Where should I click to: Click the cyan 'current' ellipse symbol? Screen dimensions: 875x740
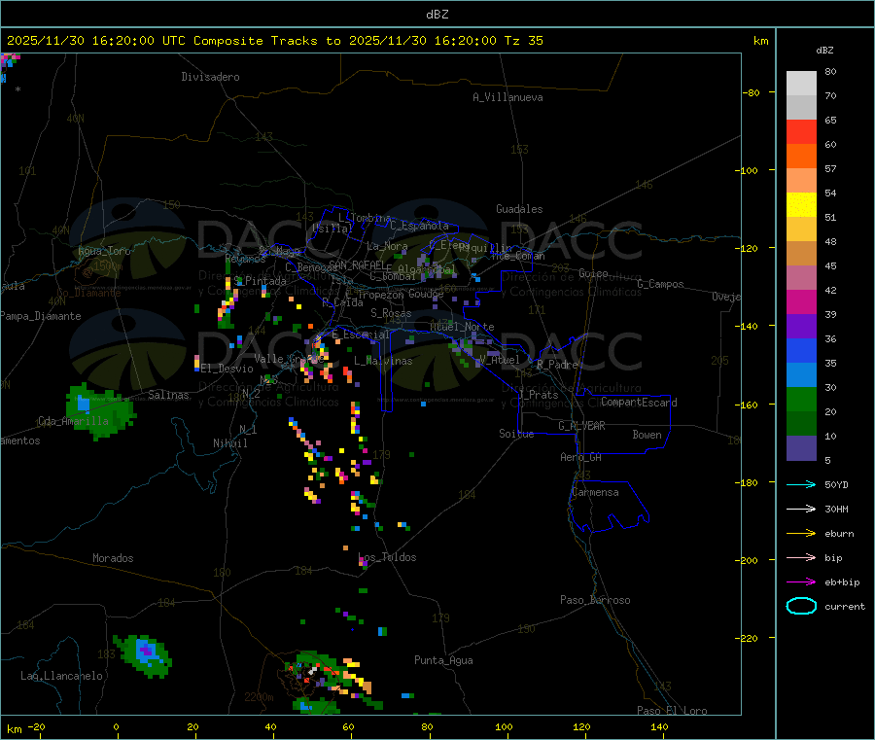click(x=801, y=606)
